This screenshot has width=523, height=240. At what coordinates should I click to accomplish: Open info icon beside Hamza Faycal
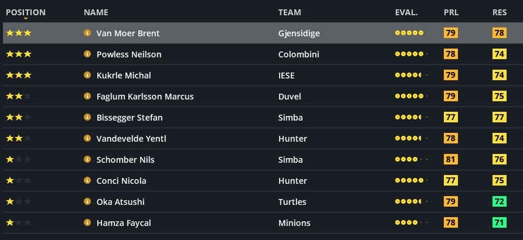pos(87,223)
